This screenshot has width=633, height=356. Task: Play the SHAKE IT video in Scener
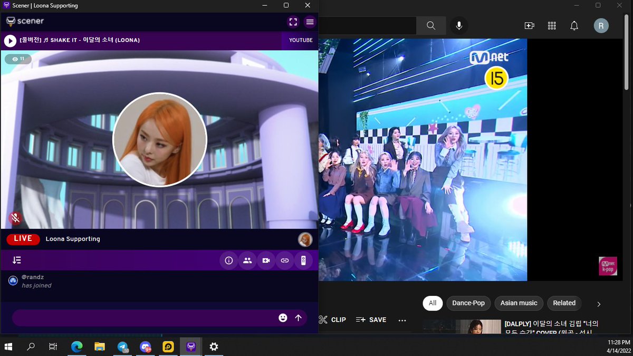tap(10, 41)
